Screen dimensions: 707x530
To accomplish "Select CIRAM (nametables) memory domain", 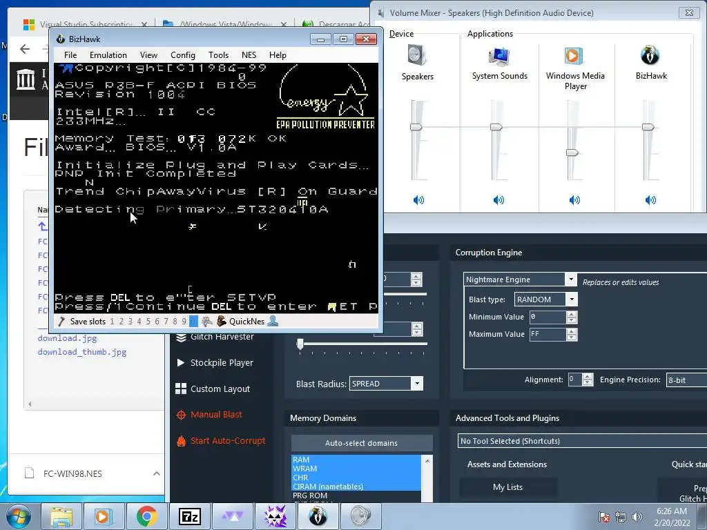I will click(356, 487).
